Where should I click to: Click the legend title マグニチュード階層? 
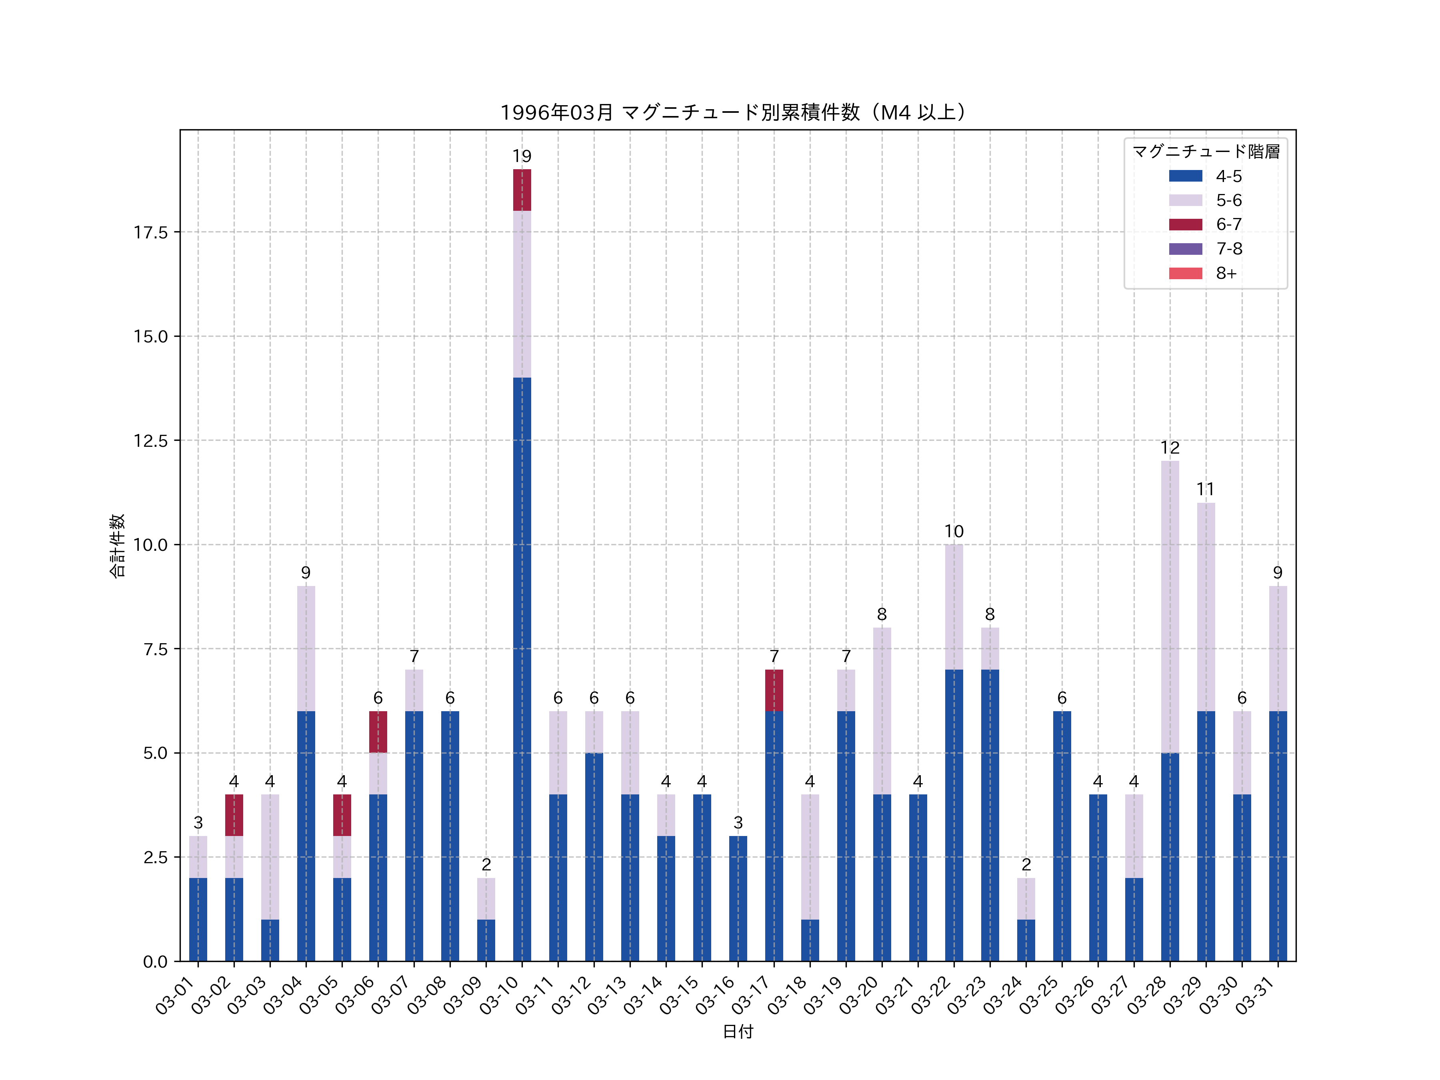point(1206,152)
